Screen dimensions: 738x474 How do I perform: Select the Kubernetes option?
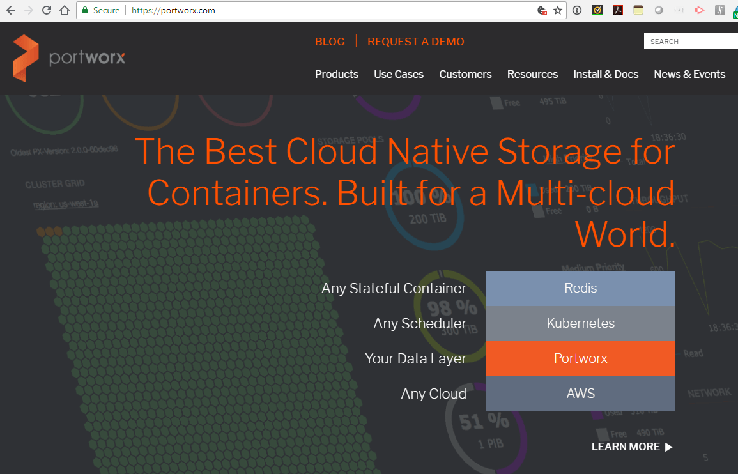click(580, 323)
